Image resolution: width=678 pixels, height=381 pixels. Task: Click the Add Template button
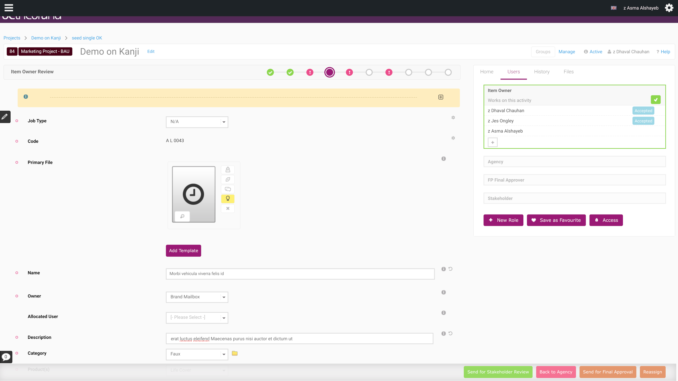pos(183,251)
